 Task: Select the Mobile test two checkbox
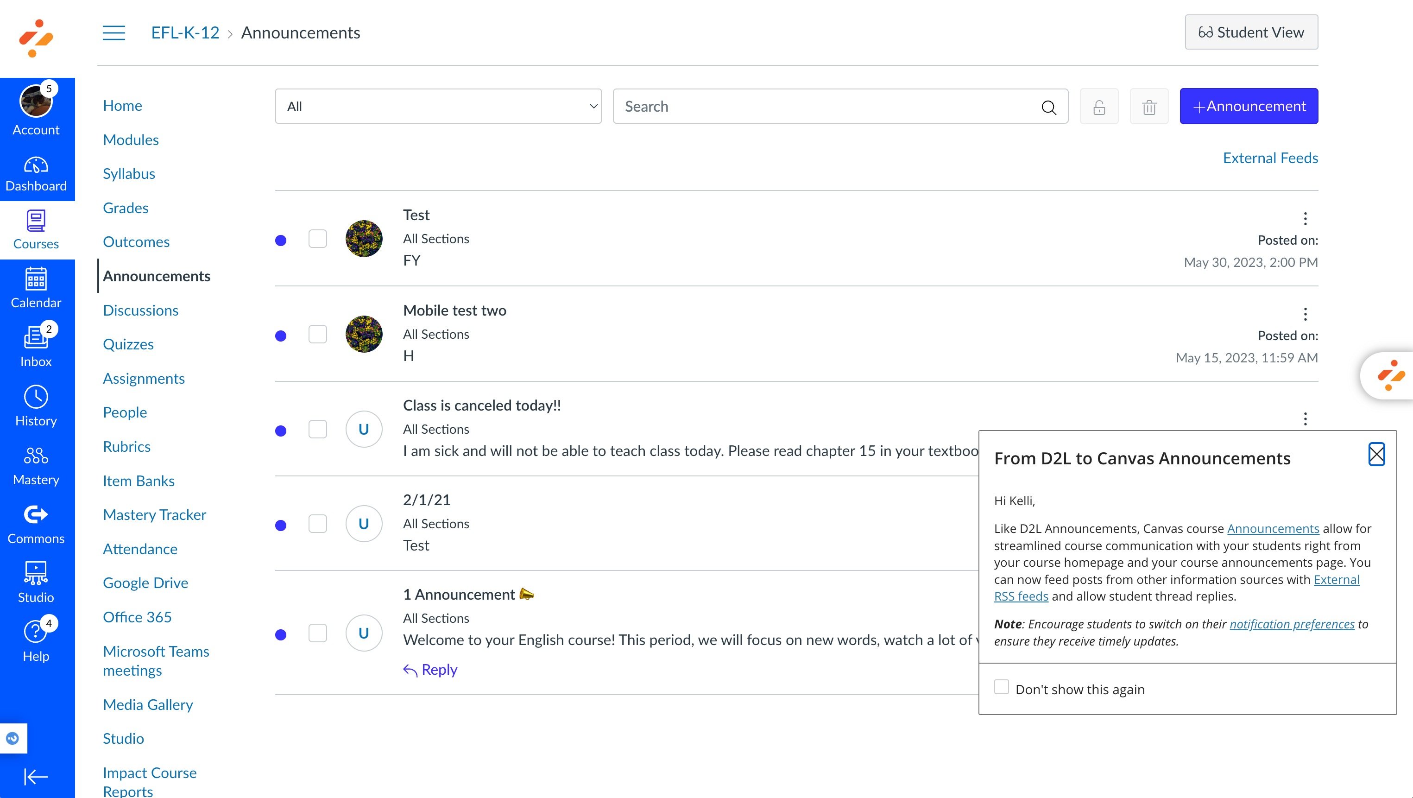click(x=318, y=334)
